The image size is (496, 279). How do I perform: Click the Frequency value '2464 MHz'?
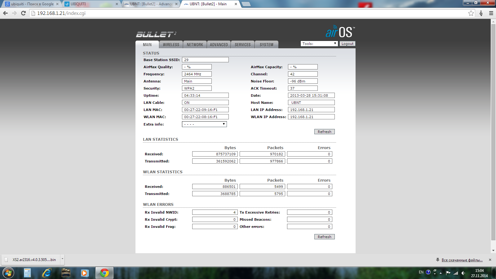[x=197, y=74]
